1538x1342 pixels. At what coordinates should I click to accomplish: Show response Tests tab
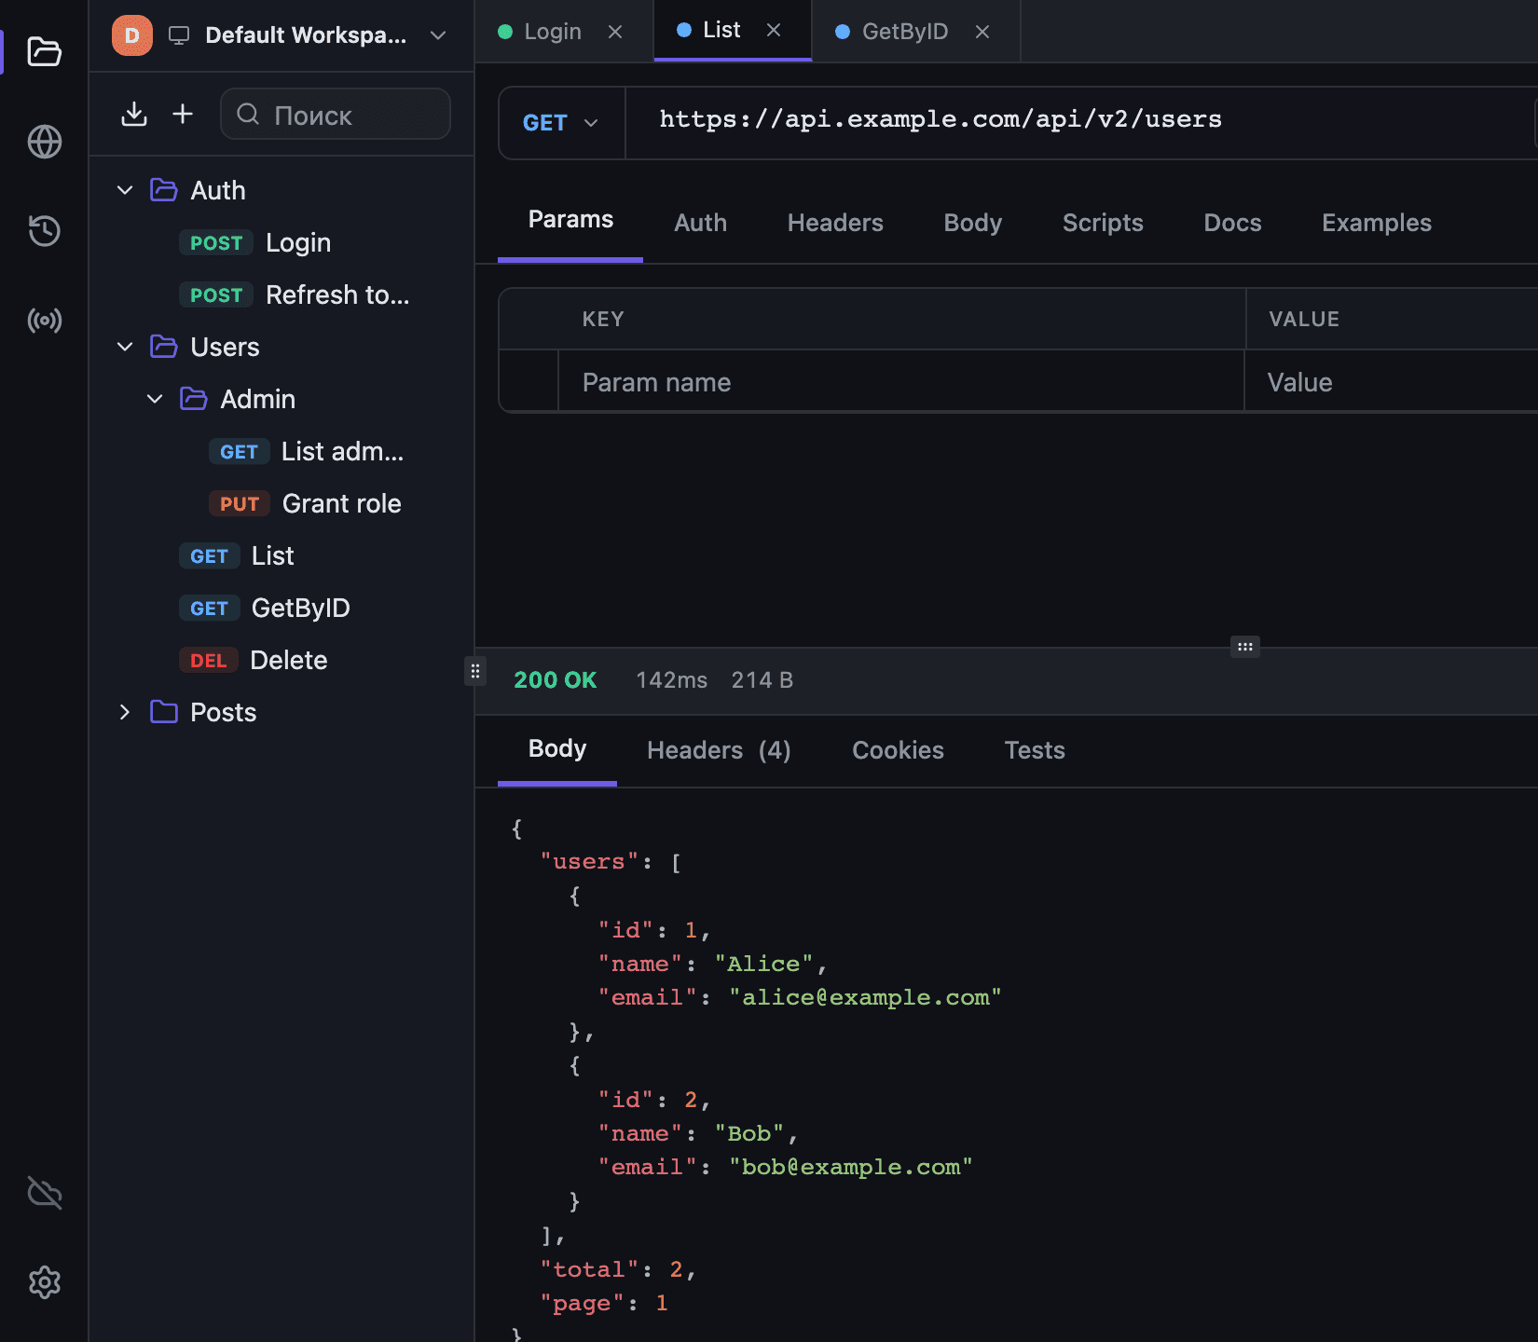(1035, 750)
